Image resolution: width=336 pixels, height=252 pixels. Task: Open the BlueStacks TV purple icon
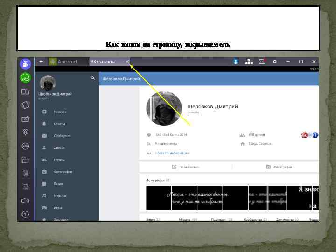(x=26, y=64)
